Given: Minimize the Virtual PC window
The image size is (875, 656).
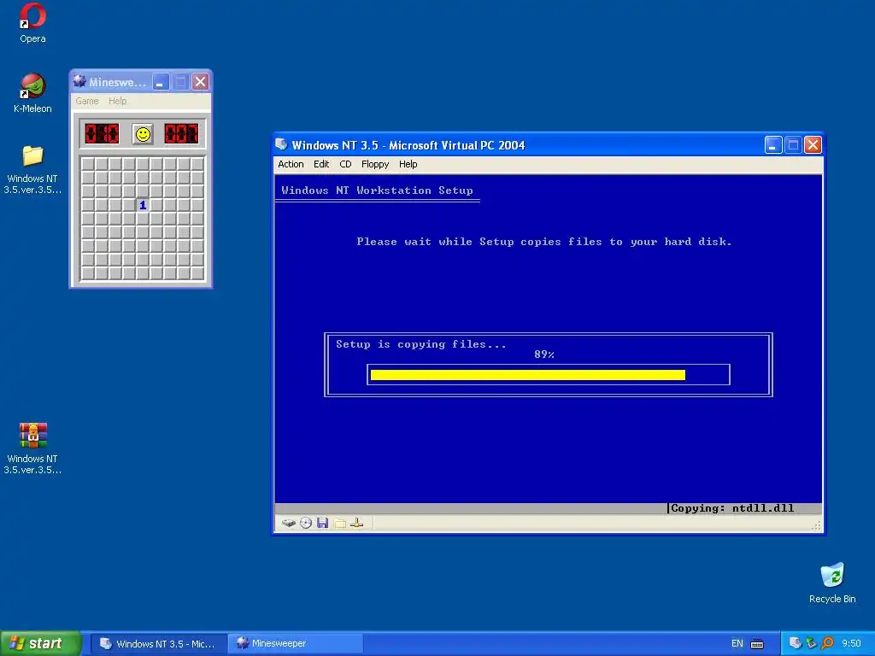Looking at the screenshot, I should point(772,145).
